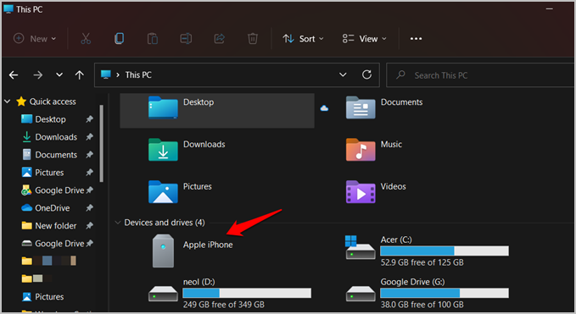
Task: Click the Paste clipboard icon
Action: coord(153,38)
